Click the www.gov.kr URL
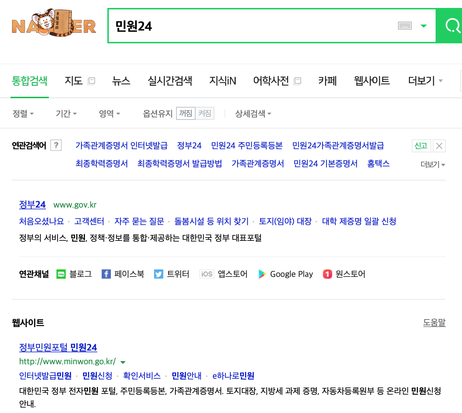462x413 pixels. pyautogui.click(x=75, y=205)
